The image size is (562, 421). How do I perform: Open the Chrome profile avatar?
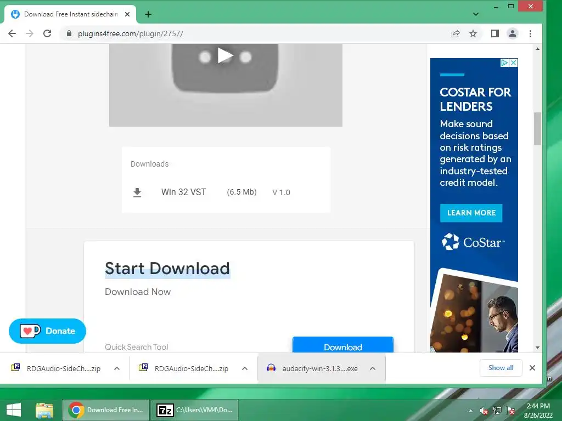[x=513, y=33]
